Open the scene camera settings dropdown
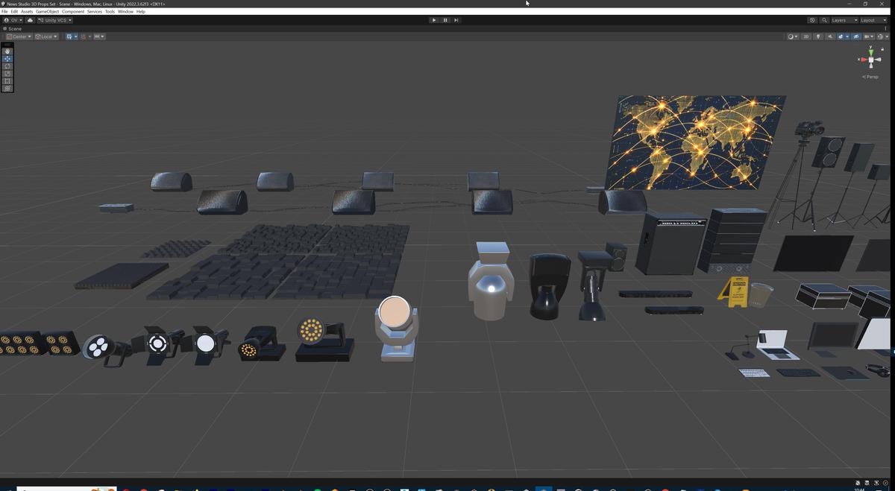895x491 pixels. coord(869,37)
